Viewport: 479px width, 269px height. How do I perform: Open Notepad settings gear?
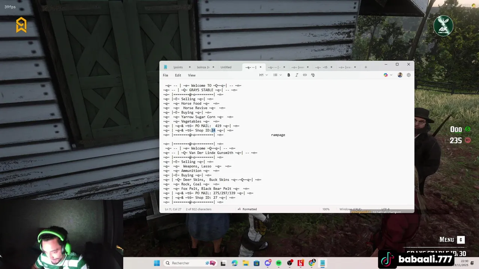tap(409, 75)
